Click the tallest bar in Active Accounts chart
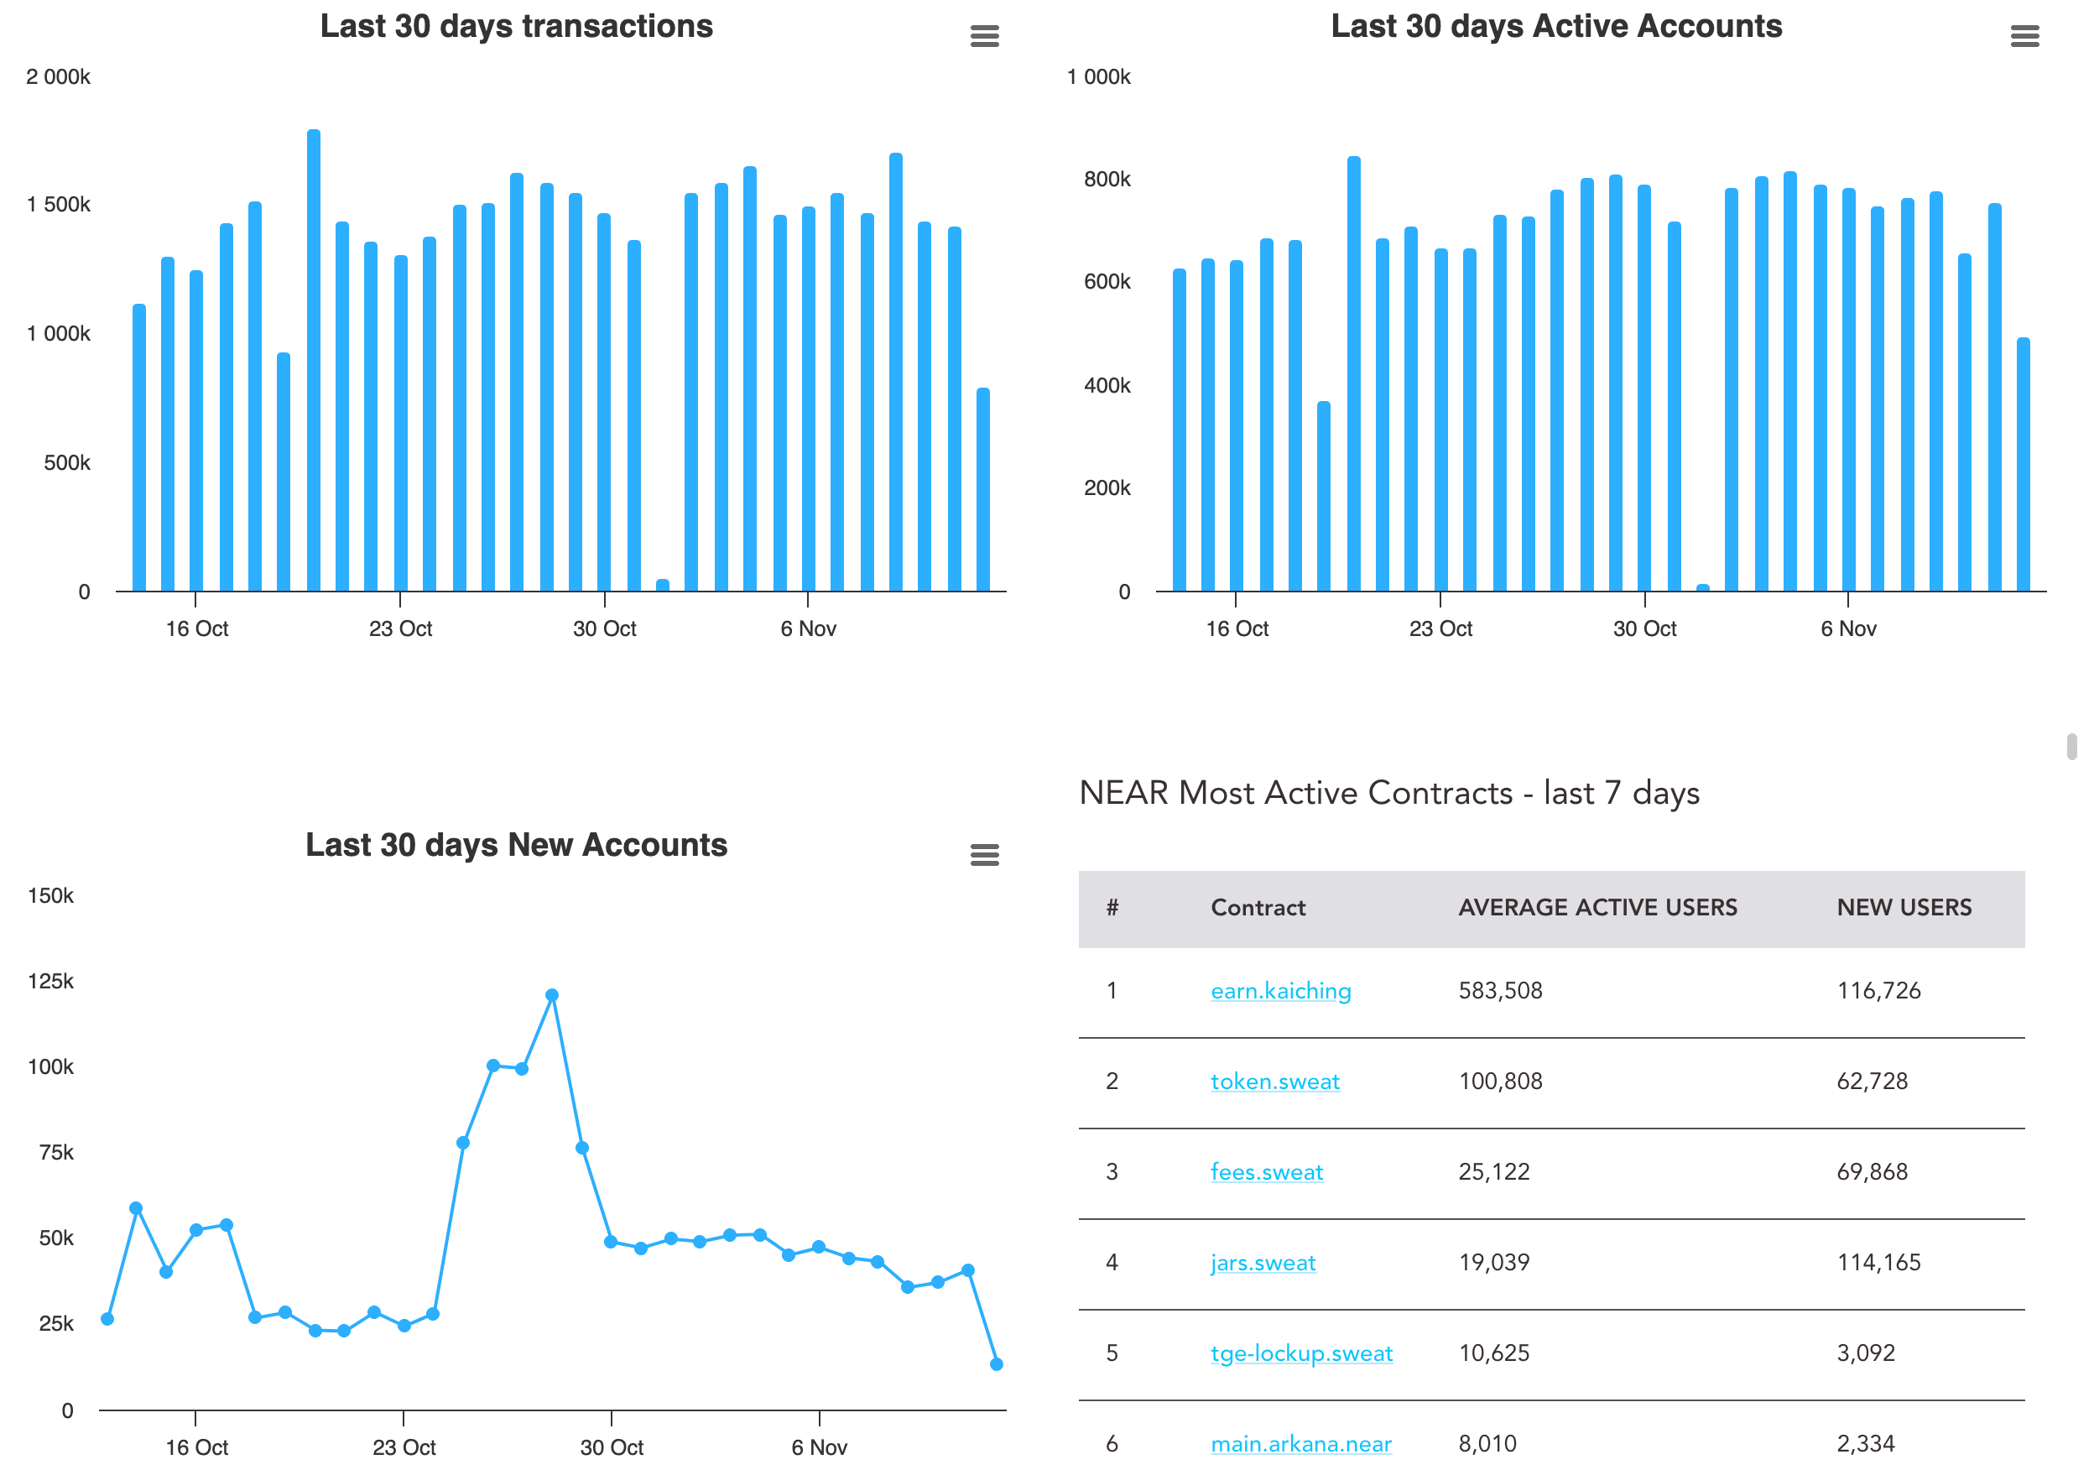 (1353, 374)
